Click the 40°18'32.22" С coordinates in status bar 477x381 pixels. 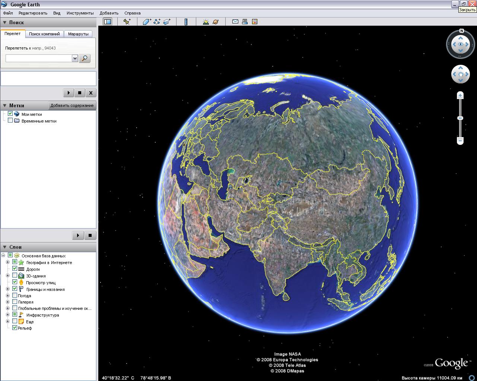coord(118,378)
